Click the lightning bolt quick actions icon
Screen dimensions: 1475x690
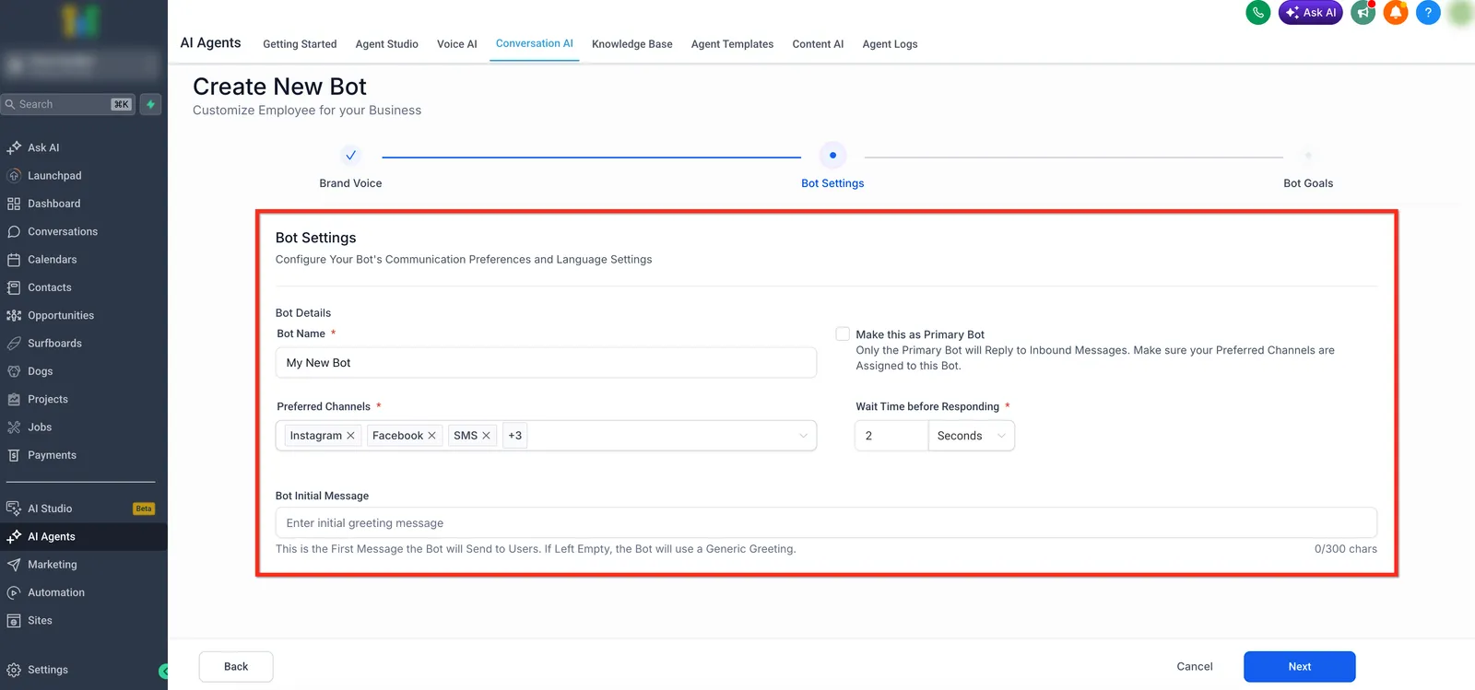click(x=150, y=104)
